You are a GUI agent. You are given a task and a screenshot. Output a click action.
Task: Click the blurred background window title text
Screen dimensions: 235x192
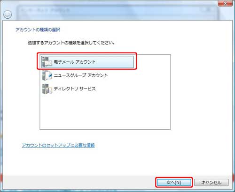point(46,10)
